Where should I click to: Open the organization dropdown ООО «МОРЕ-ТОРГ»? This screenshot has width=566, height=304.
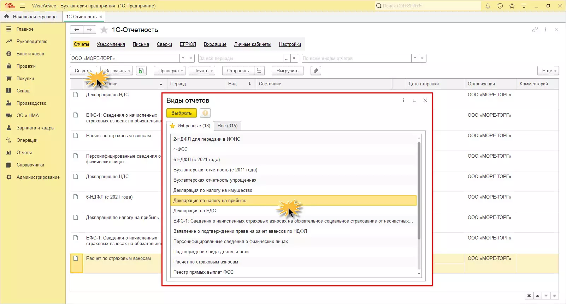tap(183, 59)
